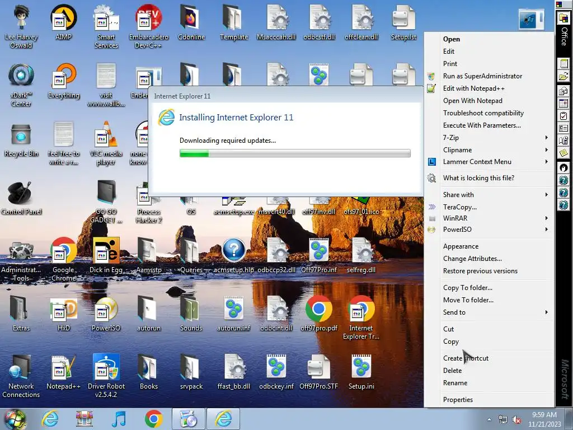Click the Internet Explorer 11 install progress bar
Viewport: 573px width, 430px height.
point(295,153)
